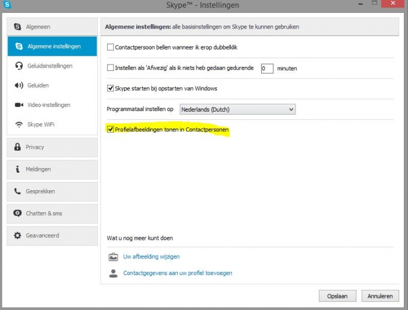
Task: Click the WiFi icon for Skype WiFi
Action: [x=19, y=124]
